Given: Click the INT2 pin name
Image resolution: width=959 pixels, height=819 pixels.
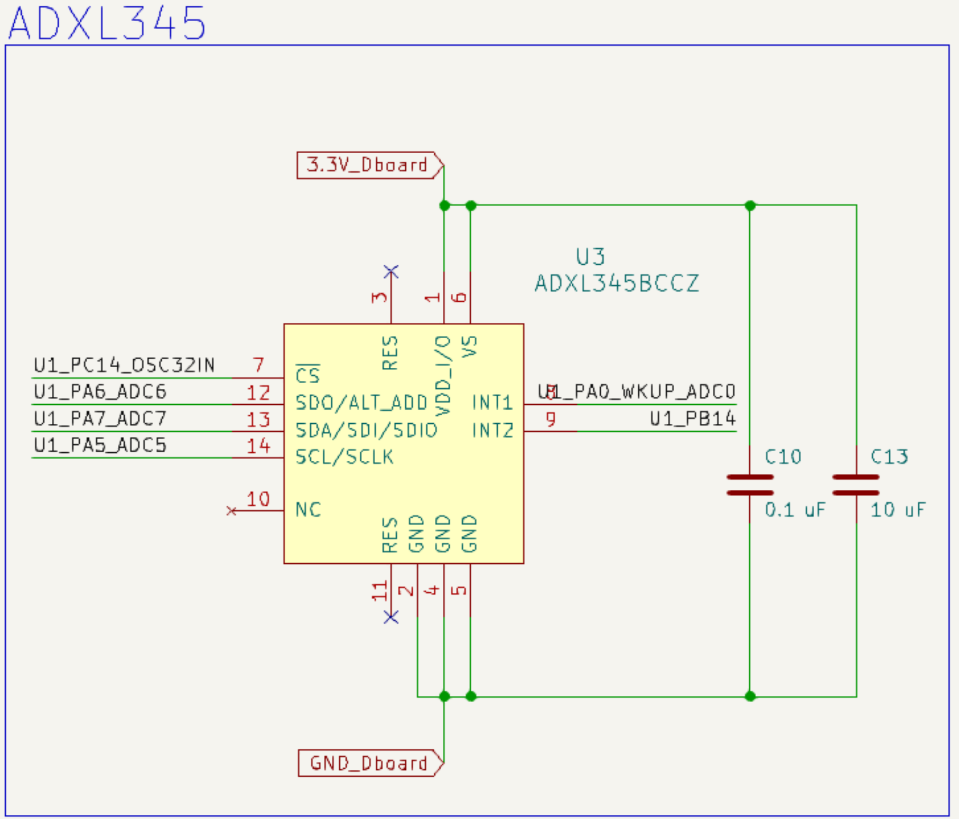Looking at the screenshot, I should pyautogui.click(x=492, y=430).
